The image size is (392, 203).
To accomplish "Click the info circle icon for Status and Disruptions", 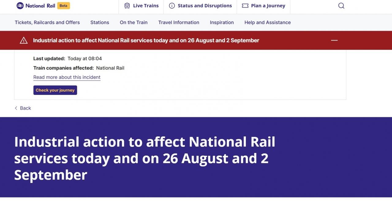I will coord(172,6).
